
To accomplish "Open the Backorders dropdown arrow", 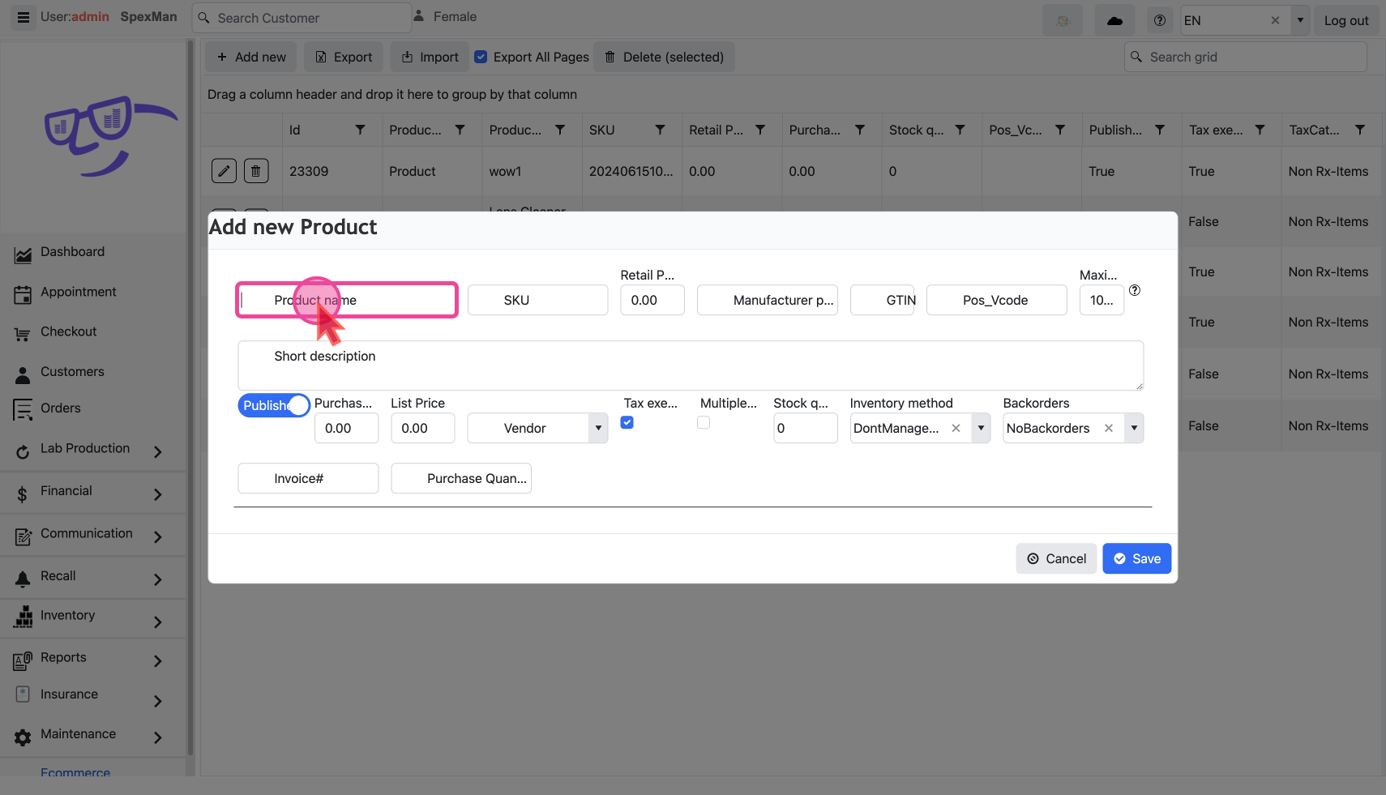I will coord(1134,428).
